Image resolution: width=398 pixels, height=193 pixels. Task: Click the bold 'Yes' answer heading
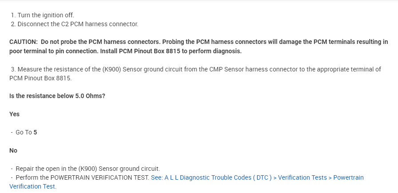click(x=14, y=114)
